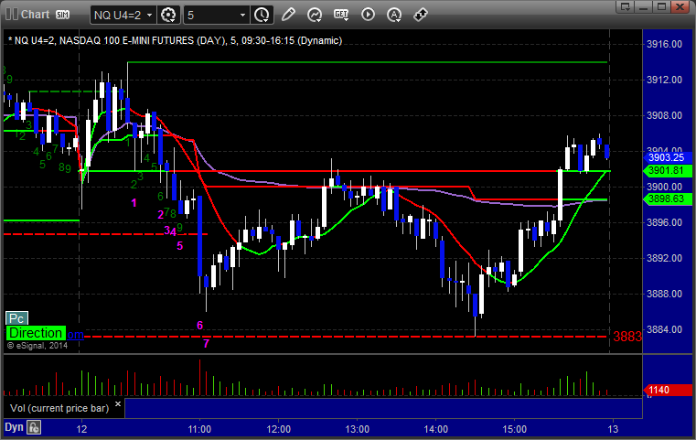
Task: Open the blue link beside Direction
Action: pyautogui.click(x=75, y=334)
